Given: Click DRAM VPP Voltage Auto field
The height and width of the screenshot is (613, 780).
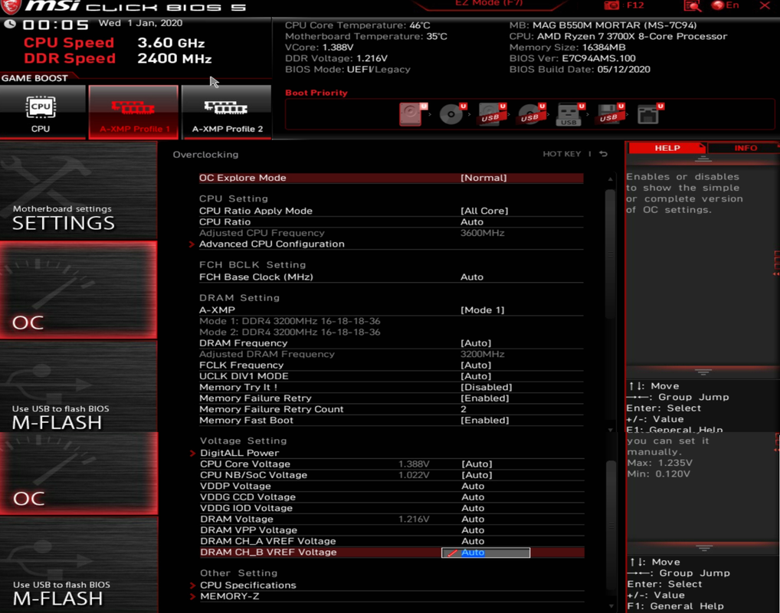Looking at the screenshot, I should 473,530.
